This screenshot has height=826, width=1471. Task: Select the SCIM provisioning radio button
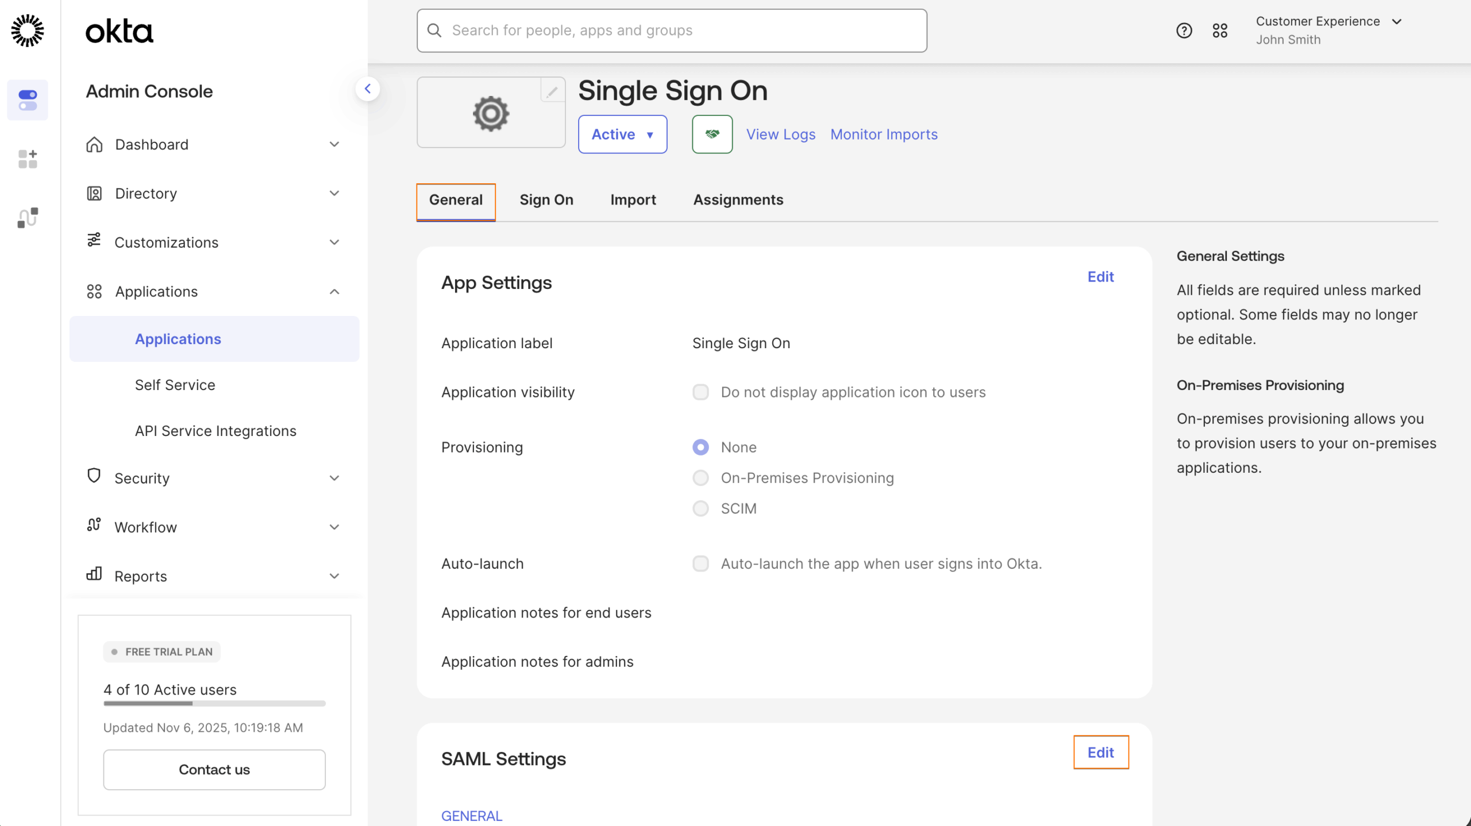click(700, 508)
